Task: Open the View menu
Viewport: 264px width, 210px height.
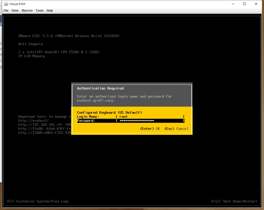Action: click(15, 11)
